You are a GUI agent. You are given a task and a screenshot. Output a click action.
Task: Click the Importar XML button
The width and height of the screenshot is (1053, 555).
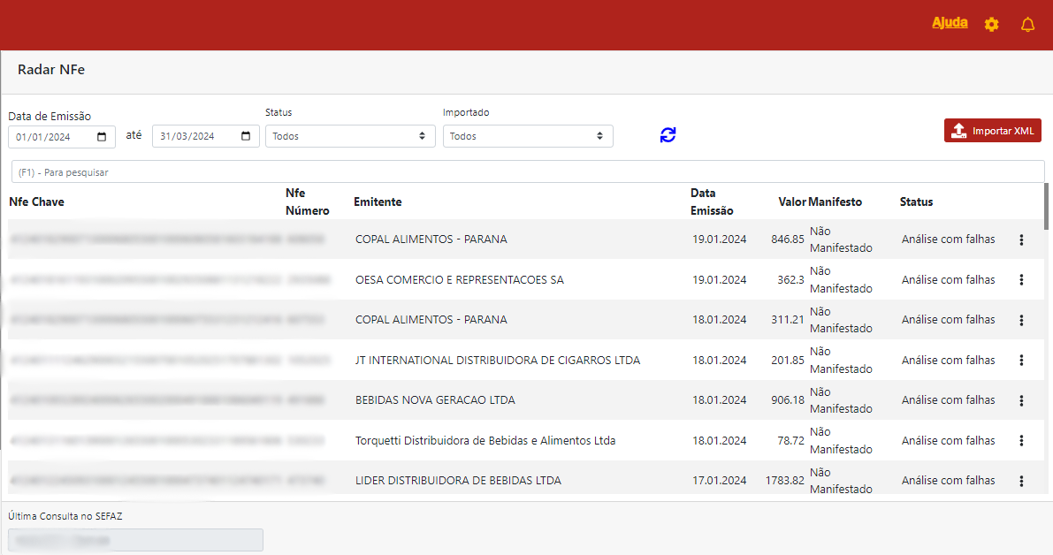(x=992, y=131)
